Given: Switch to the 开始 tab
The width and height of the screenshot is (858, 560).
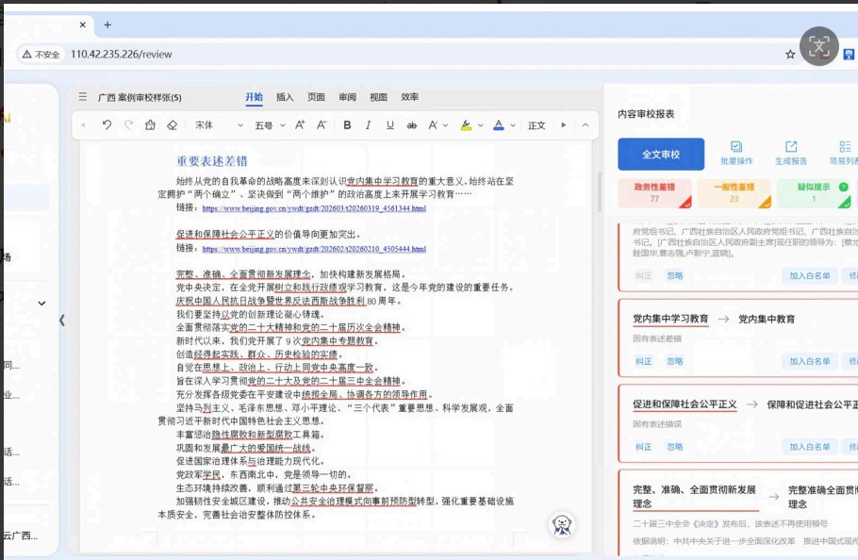Looking at the screenshot, I should point(254,97).
